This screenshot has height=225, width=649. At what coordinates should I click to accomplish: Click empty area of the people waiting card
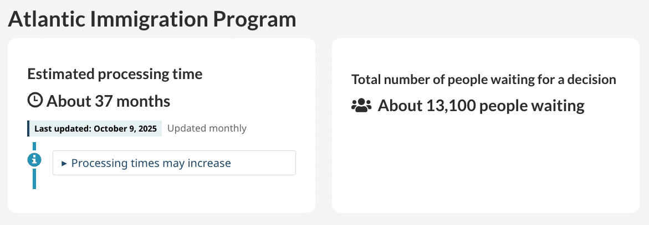point(485,166)
